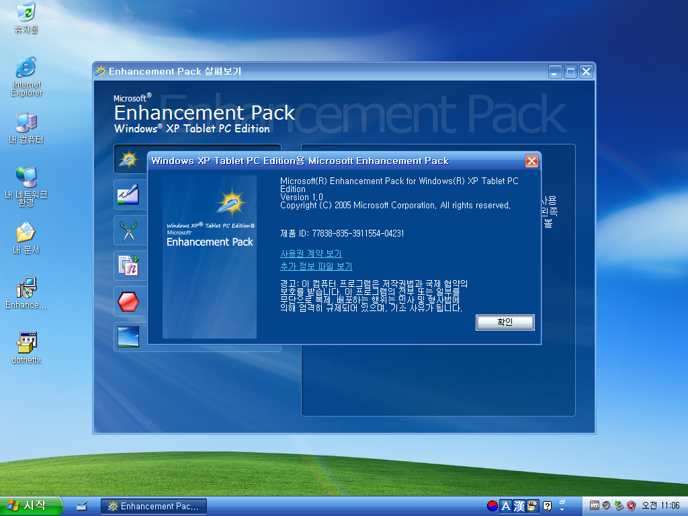The image size is (688, 516).
Task: Click the VMware tools tray icon
Action: 594,505
